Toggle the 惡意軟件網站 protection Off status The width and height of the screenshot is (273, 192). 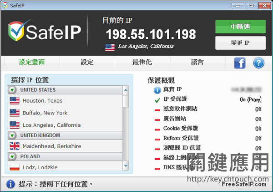[258, 109]
